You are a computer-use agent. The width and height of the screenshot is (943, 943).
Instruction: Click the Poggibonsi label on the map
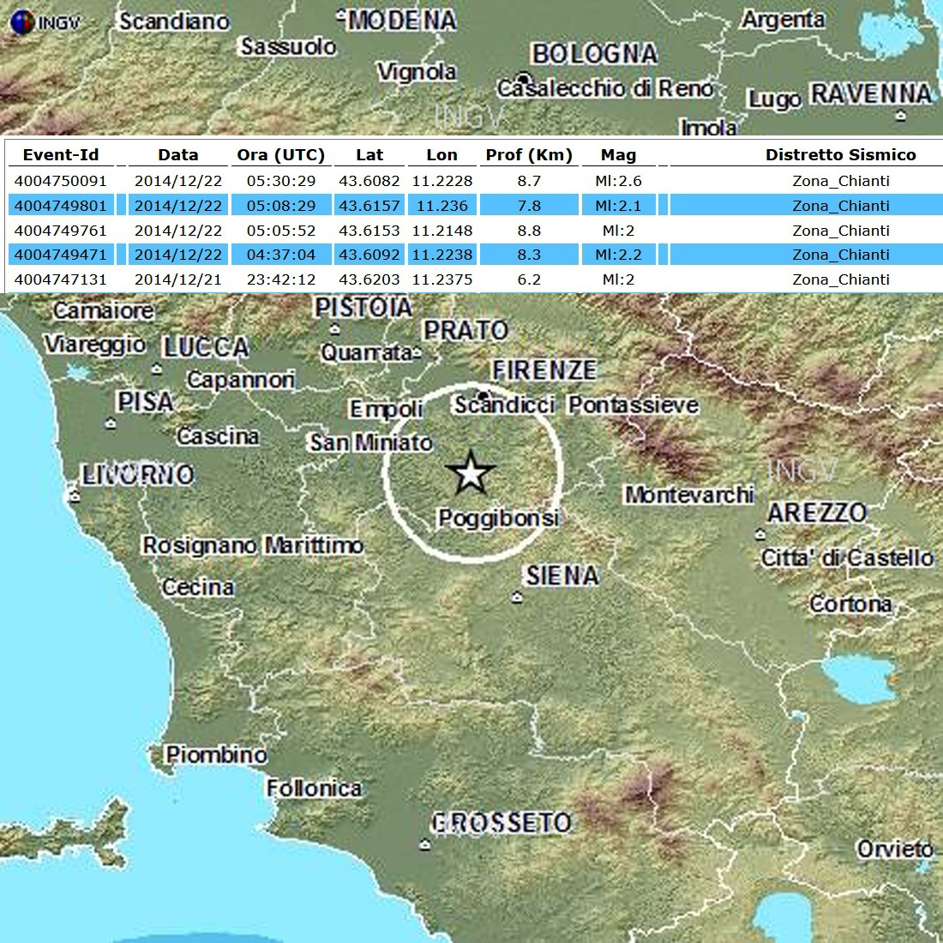click(x=497, y=519)
